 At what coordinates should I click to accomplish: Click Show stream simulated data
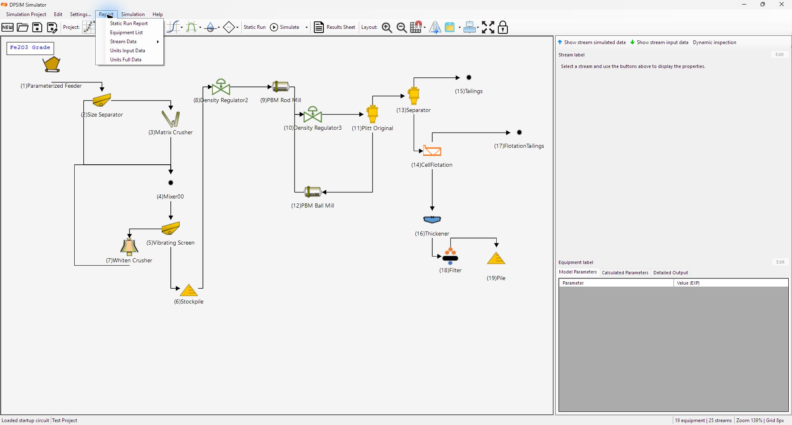point(592,42)
